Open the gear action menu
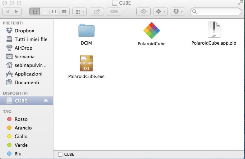 click(x=160, y=12)
